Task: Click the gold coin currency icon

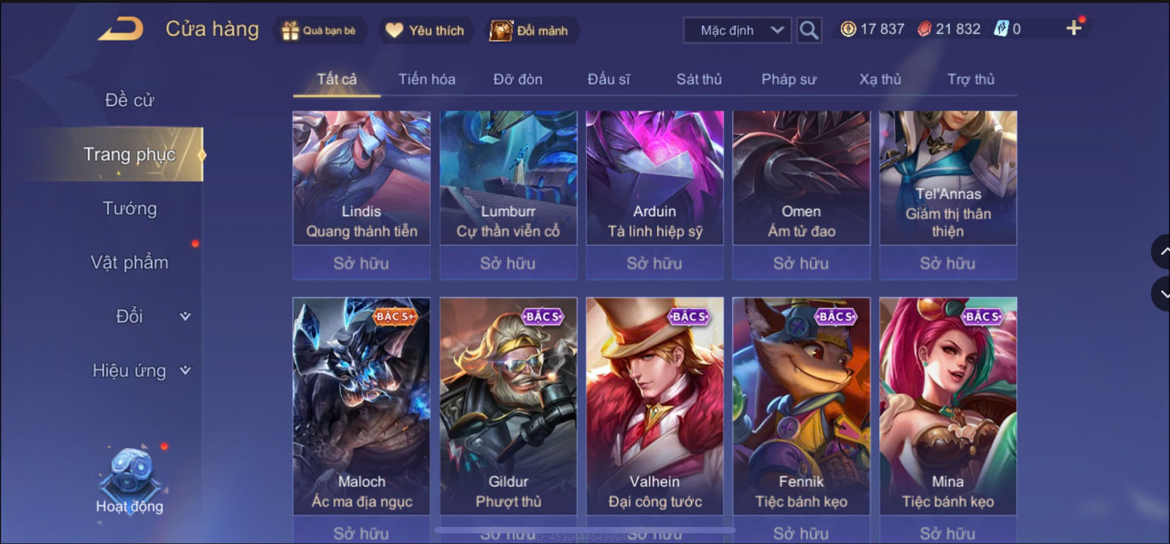Action: click(x=848, y=29)
